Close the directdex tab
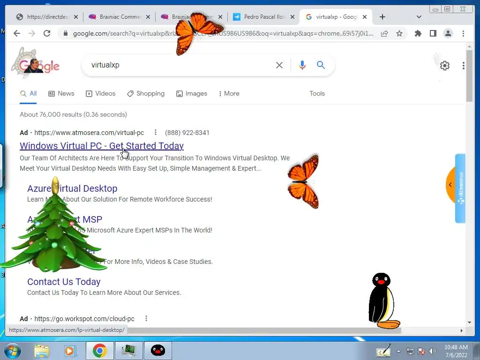This screenshot has width=480, height=360. 76,17
